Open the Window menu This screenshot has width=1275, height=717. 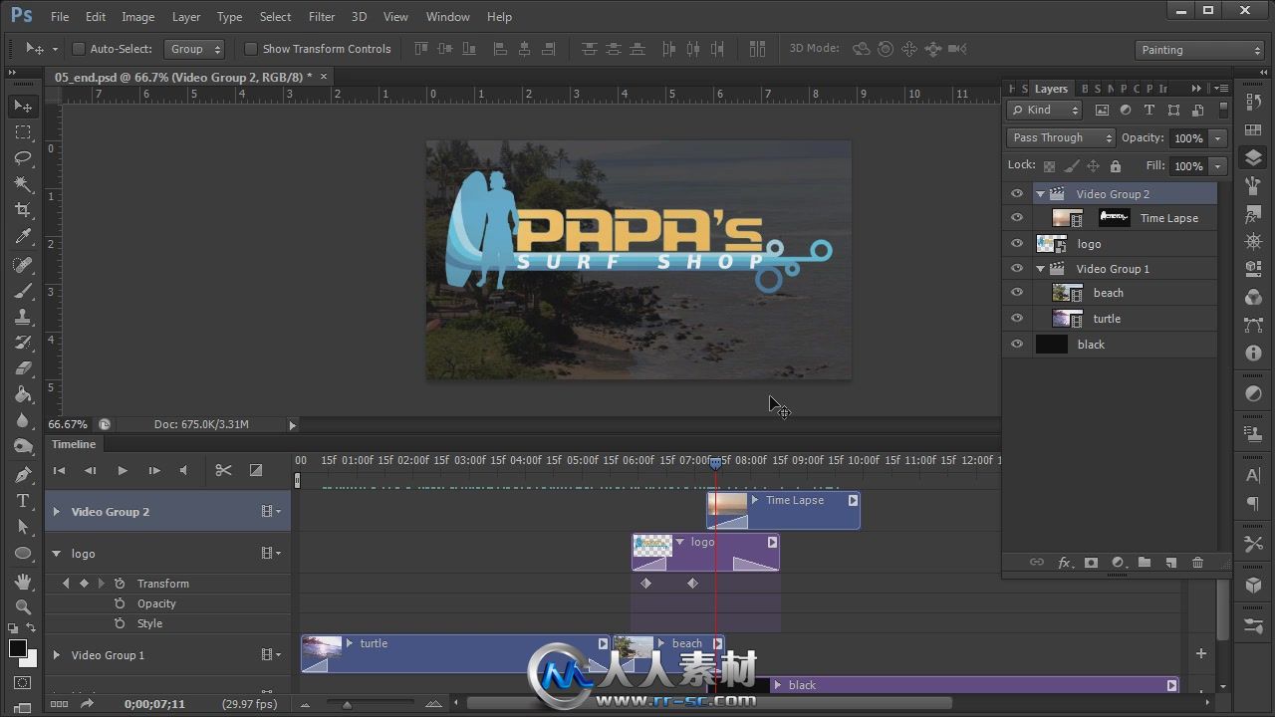[448, 16]
